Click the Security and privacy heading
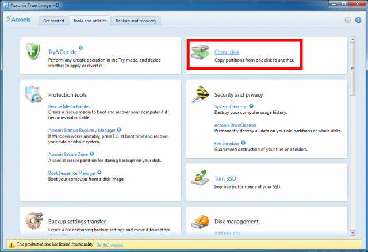The width and height of the screenshot is (368, 252). tap(239, 95)
